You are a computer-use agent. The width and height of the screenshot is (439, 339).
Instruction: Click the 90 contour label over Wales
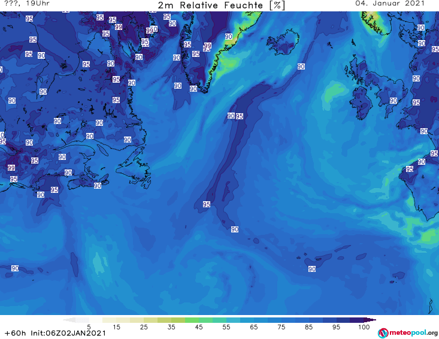point(393,101)
